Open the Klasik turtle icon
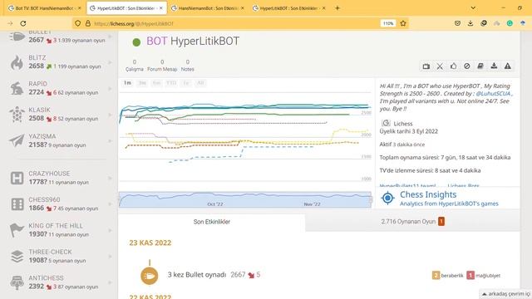Image resolution: width=532 pixels, height=299 pixels. pyautogui.click(x=17, y=115)
